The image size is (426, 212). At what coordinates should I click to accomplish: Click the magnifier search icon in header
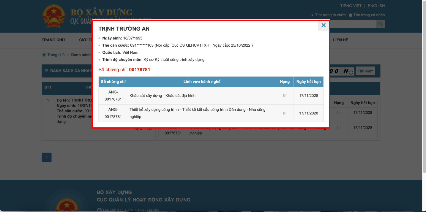click(380, 24)
